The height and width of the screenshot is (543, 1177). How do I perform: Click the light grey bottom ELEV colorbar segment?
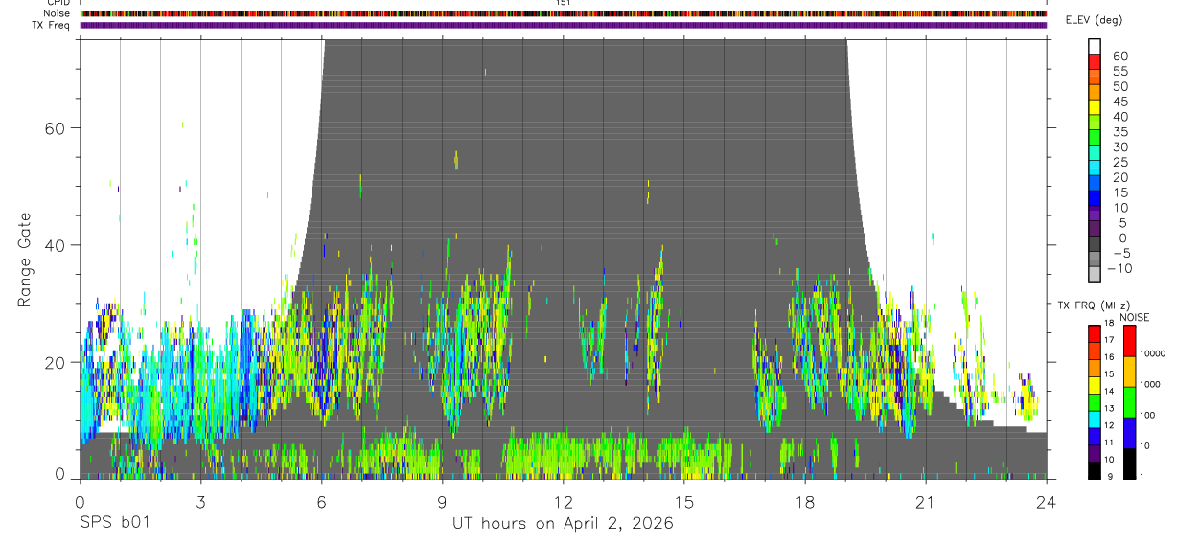1095,274
